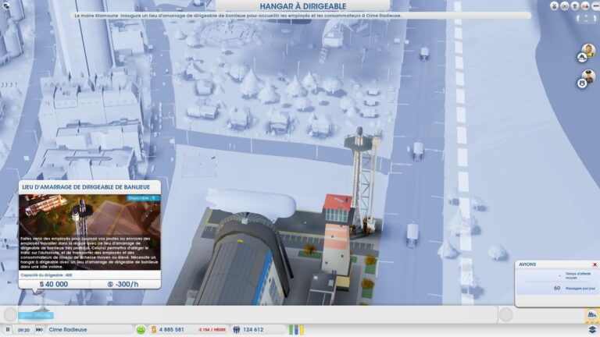Image resolution: width=600 pixels, height=337 pixels.
Task: Select the highlighted module in the bottom tray
Action: (36, 315)
